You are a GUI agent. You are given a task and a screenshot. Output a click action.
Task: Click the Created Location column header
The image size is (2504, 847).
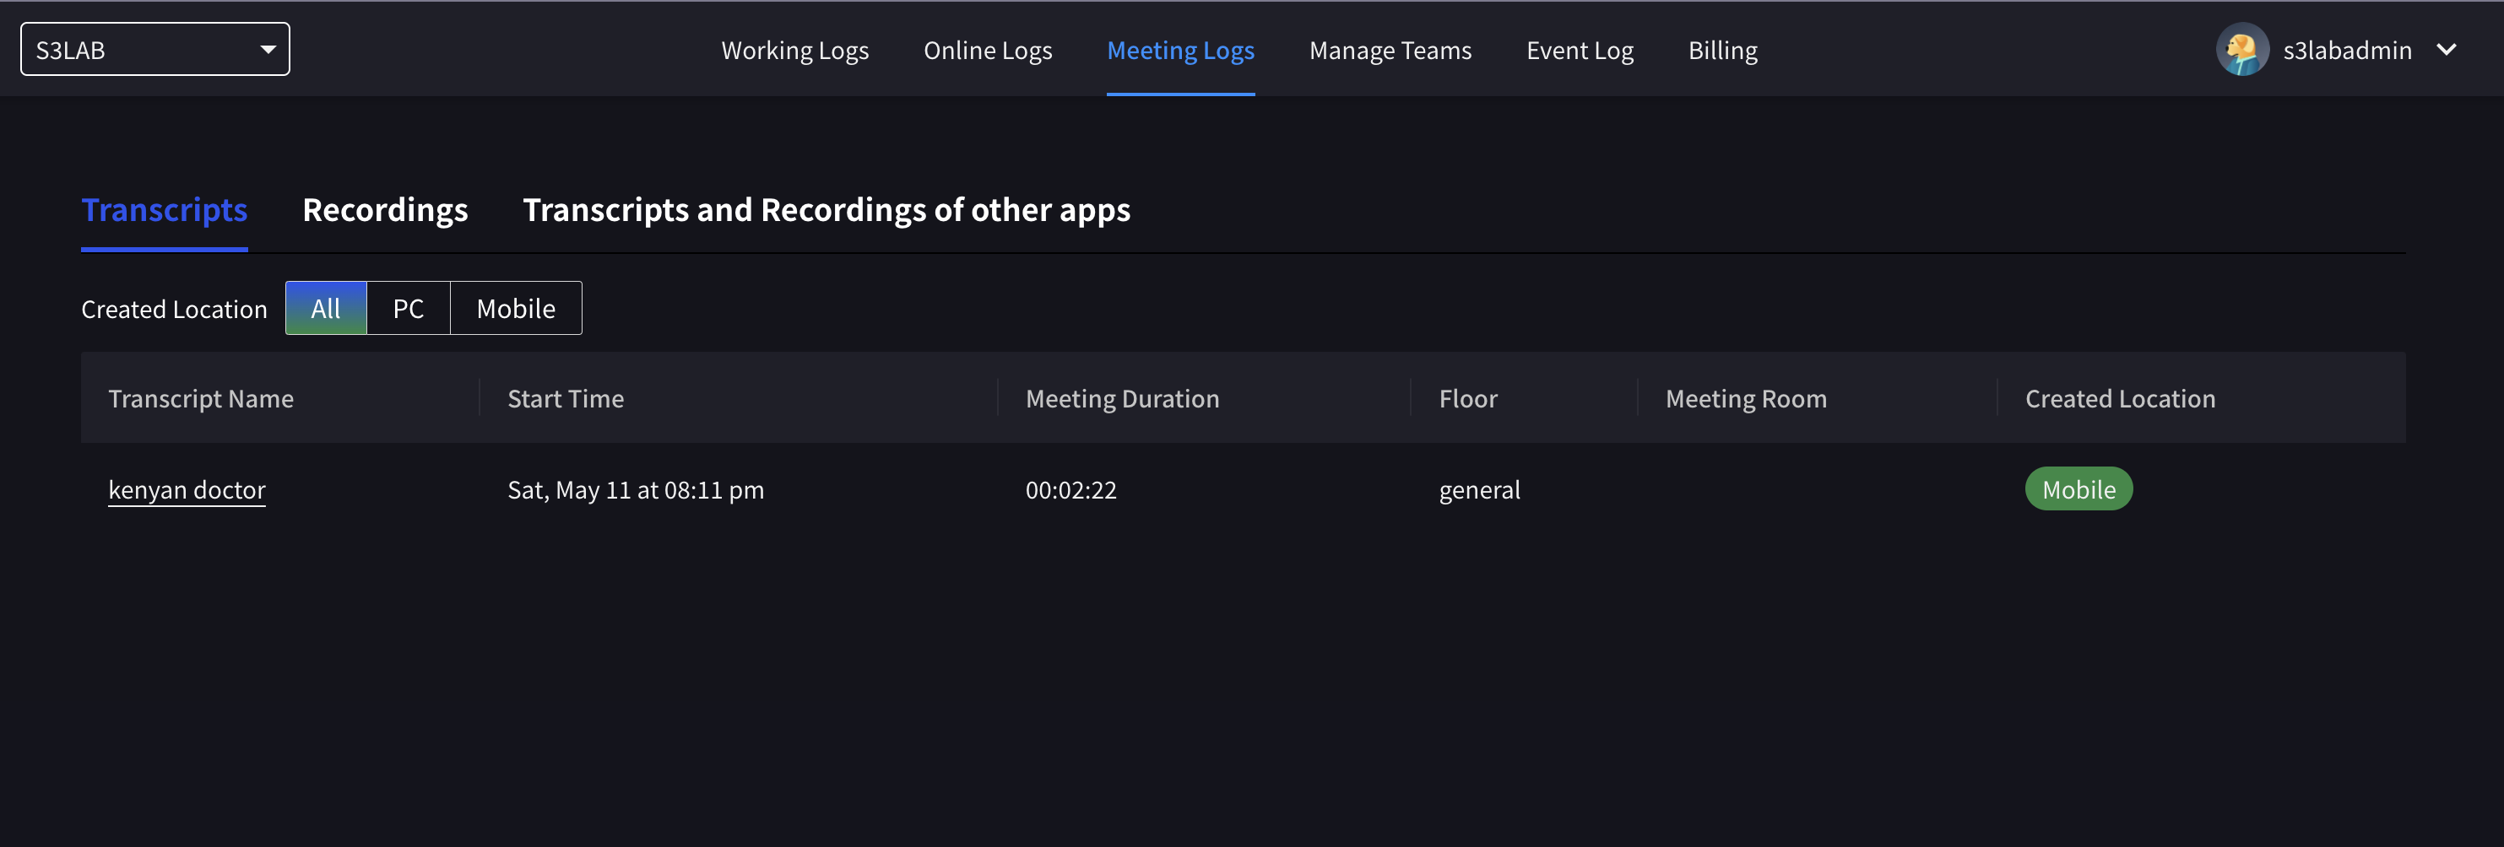tap(2119, 399)
